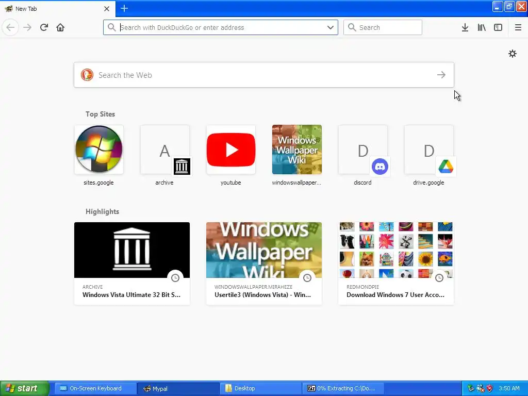Switch to On-Screen Keyboard in taskbar
The image size is (528, 396).
95,388
